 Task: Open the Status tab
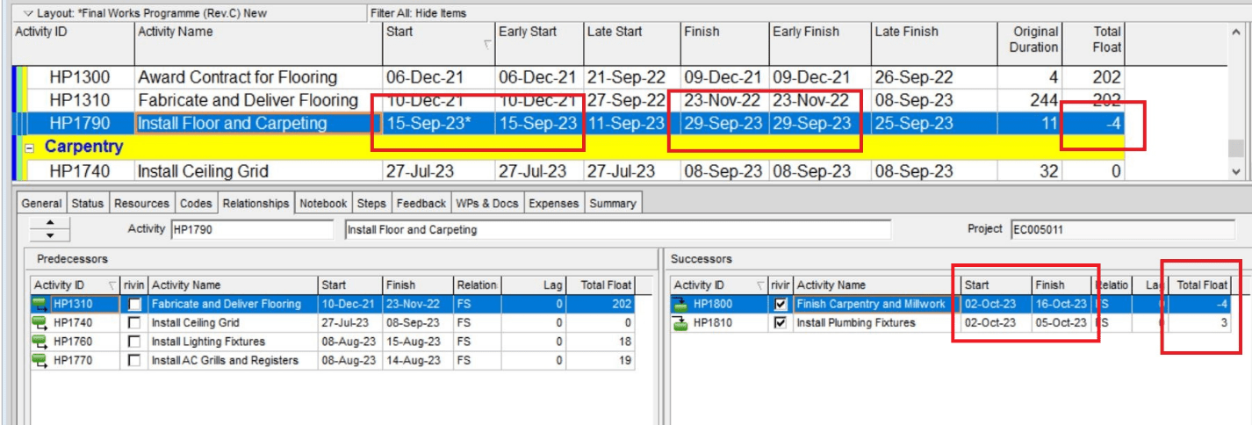[88, 203]
